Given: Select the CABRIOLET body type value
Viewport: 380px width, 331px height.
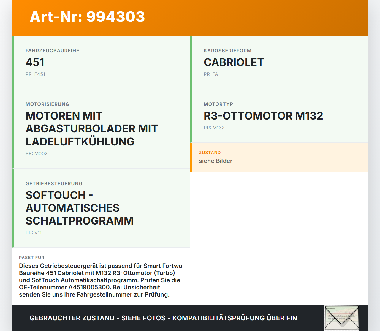Looking at the screenshot, I should 234,62.
